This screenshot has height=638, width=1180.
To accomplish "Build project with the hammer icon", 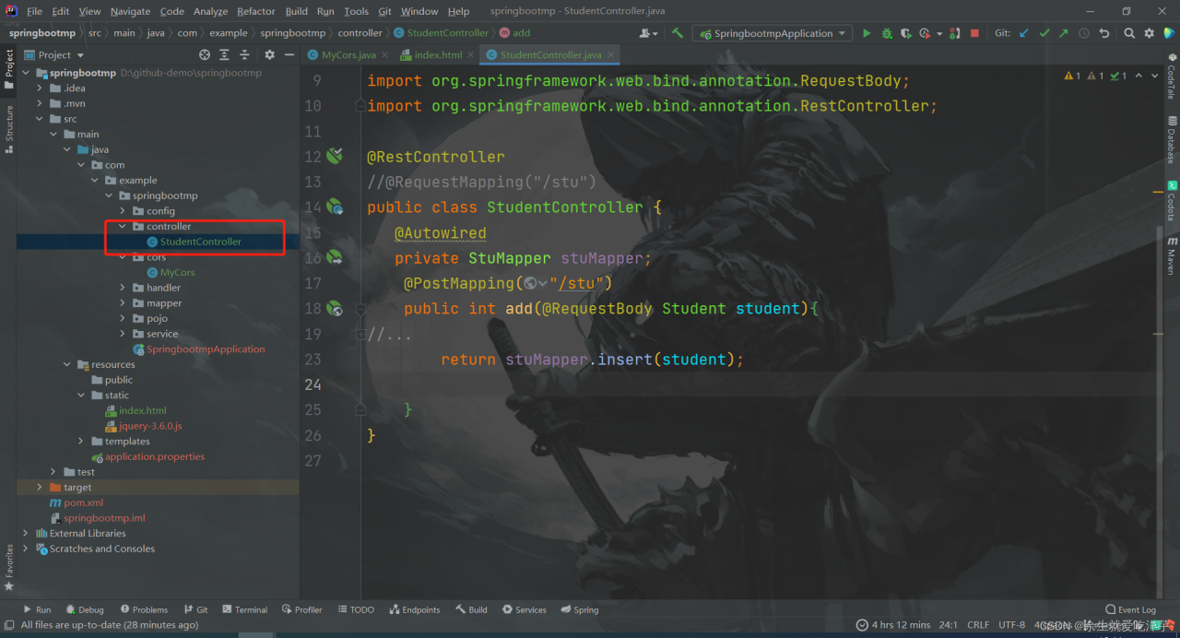I will (x=678, y=33).
